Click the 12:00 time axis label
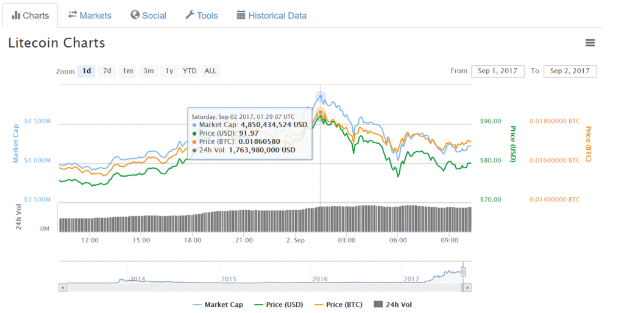This screenshot has width=624, height=313. [x=90, y=240]
